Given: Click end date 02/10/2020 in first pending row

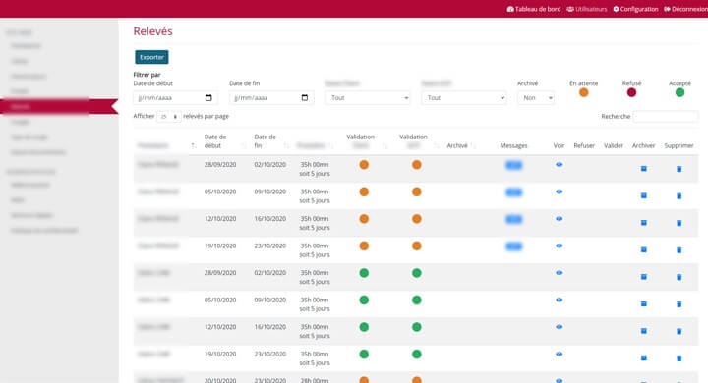Looking at the screenshot, I should tap(270, 165).
